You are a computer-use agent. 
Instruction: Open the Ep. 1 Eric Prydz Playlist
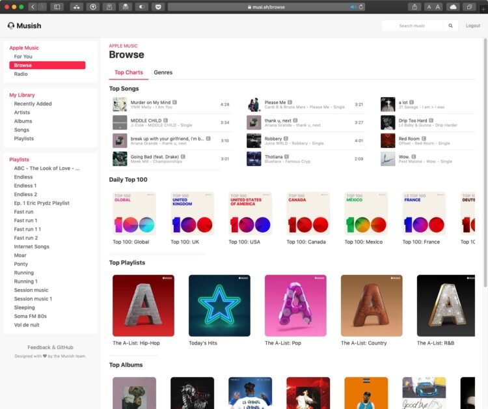[42, 203]
